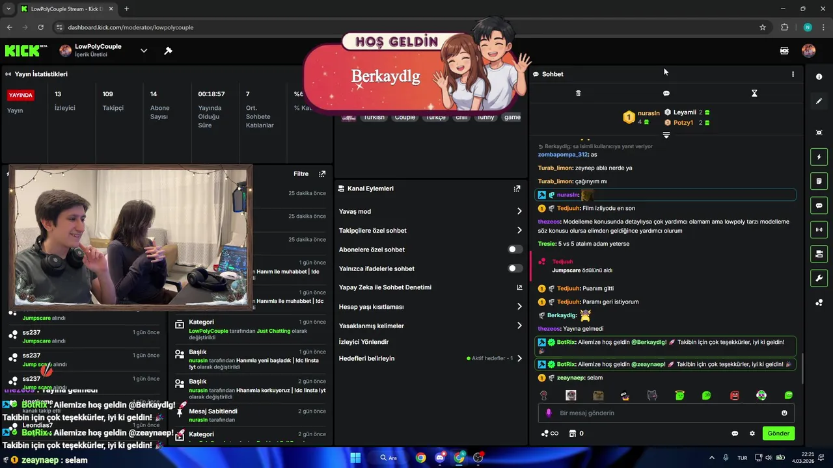Expand Yasaklanmış kelimeler section
This screenshot has height=468, width=833.
(x=519, y=326)
